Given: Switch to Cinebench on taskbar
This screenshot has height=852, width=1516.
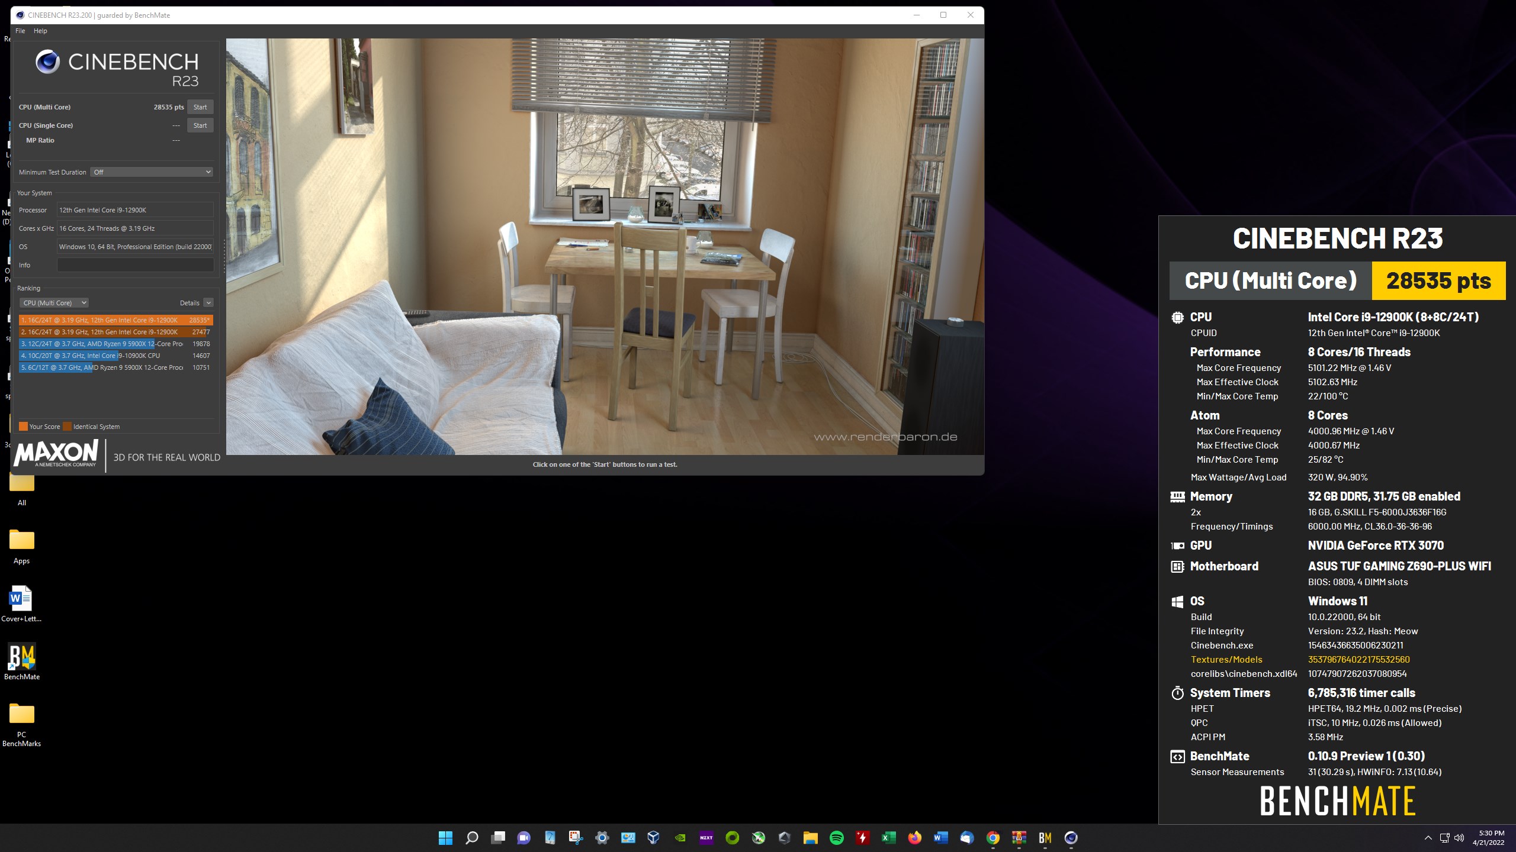Looking at the screenshot, I should click(1071, 838).
